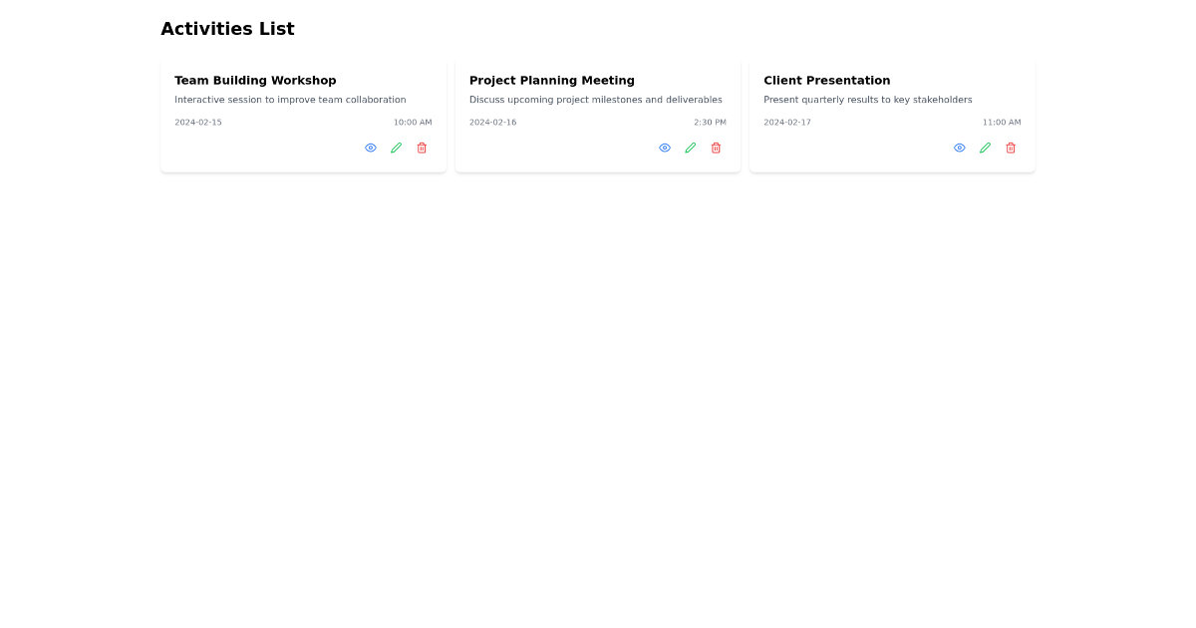This screenshot has height=628, width=1196.
Task: Select the Team Building Workshop title
Action: [x=255, y=81]
